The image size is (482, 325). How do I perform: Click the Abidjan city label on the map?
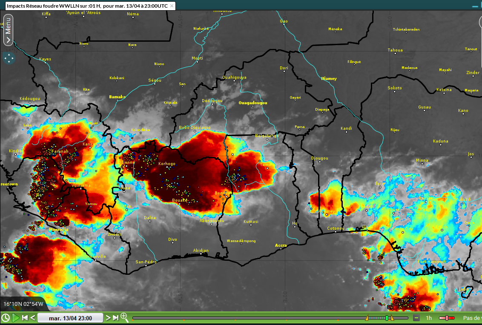coord(201,251)
